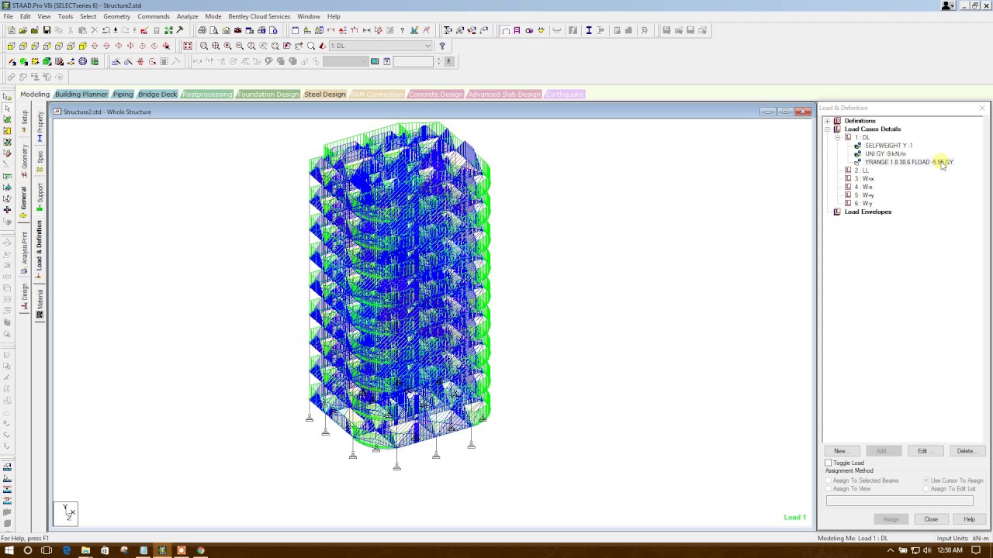The image size is (993, 558).
Task: Select the Steel Design workflow tab strip item
Action: tap(324, 94)
